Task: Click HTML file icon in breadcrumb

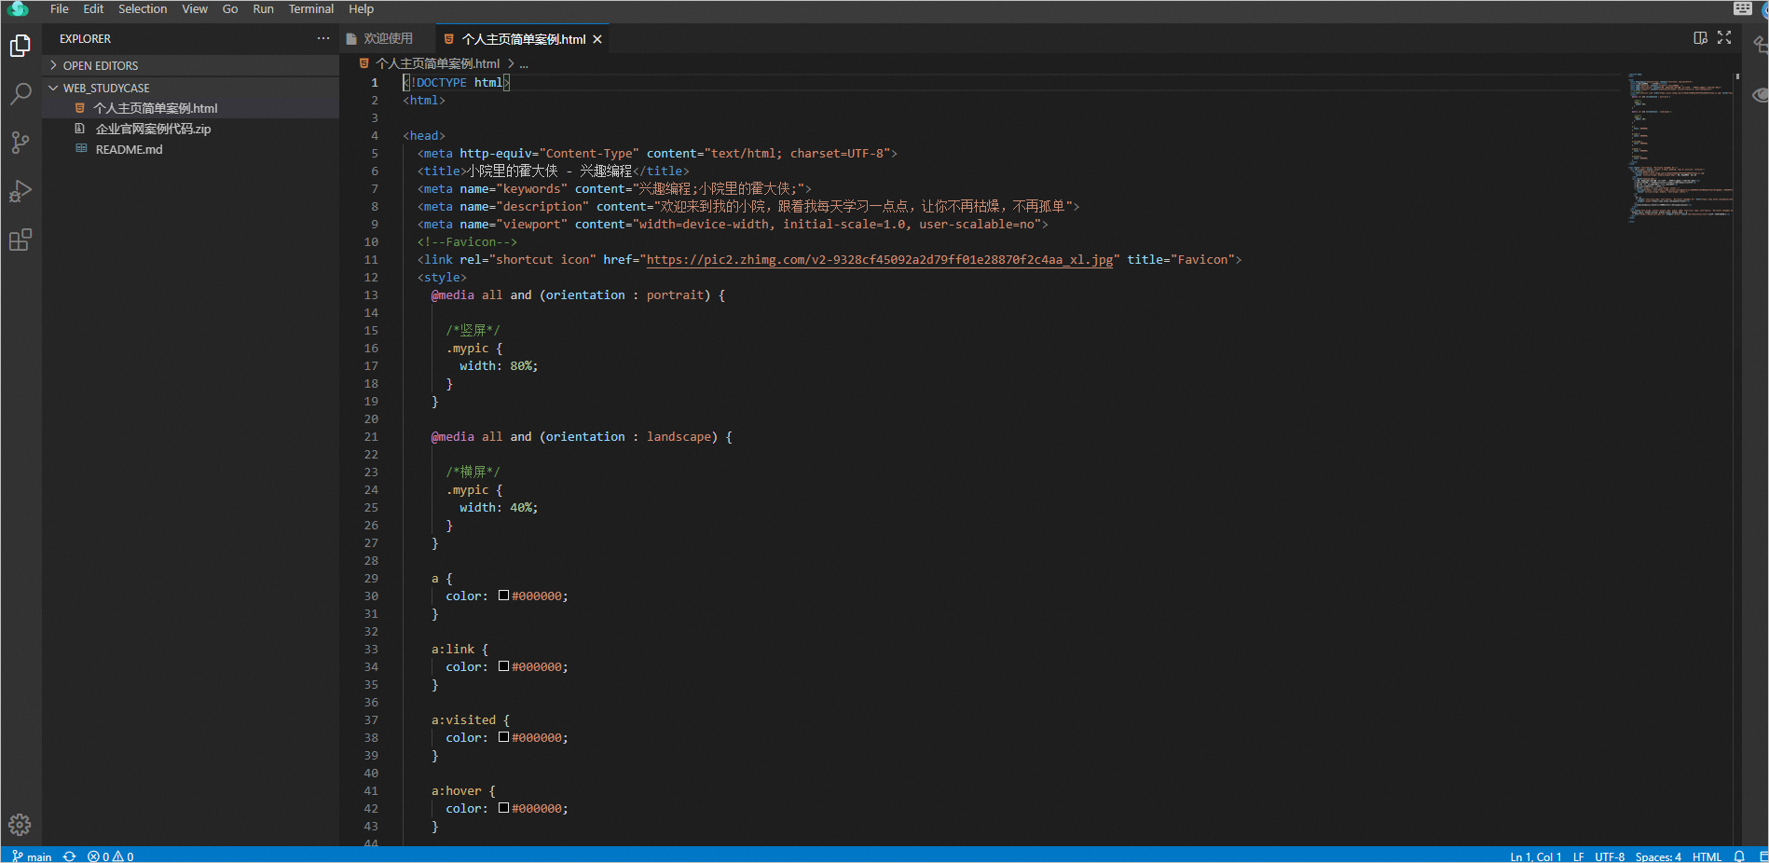Action: (x=364, y=63)
